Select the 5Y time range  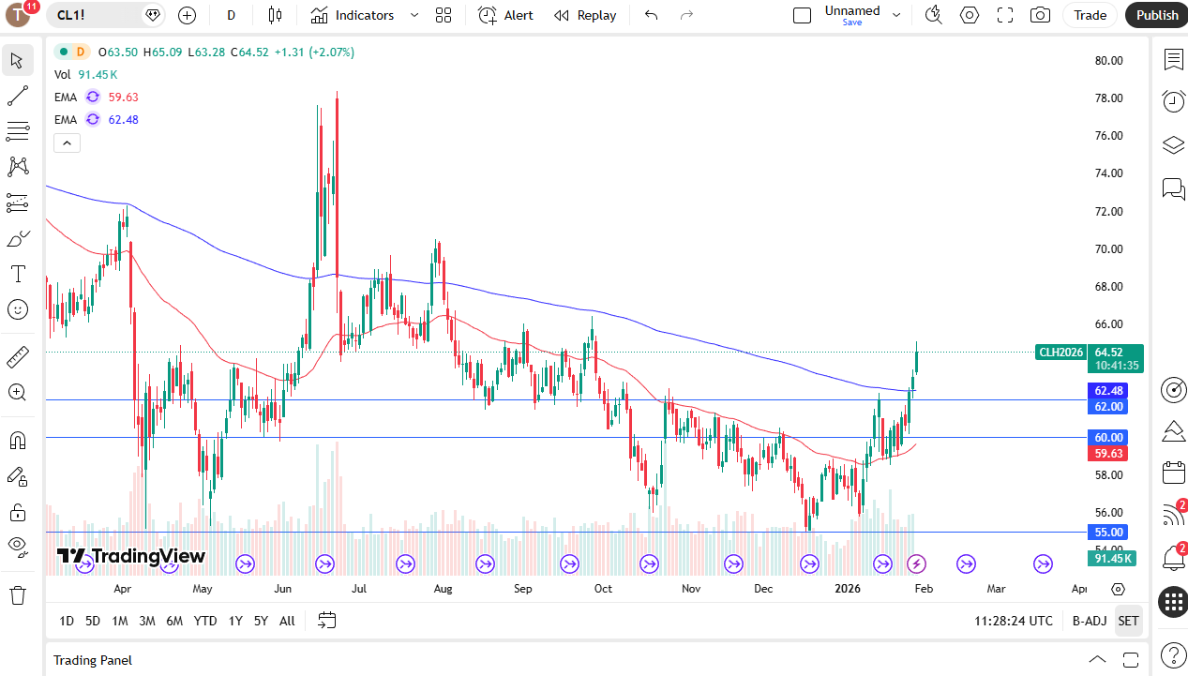point(261,621)
